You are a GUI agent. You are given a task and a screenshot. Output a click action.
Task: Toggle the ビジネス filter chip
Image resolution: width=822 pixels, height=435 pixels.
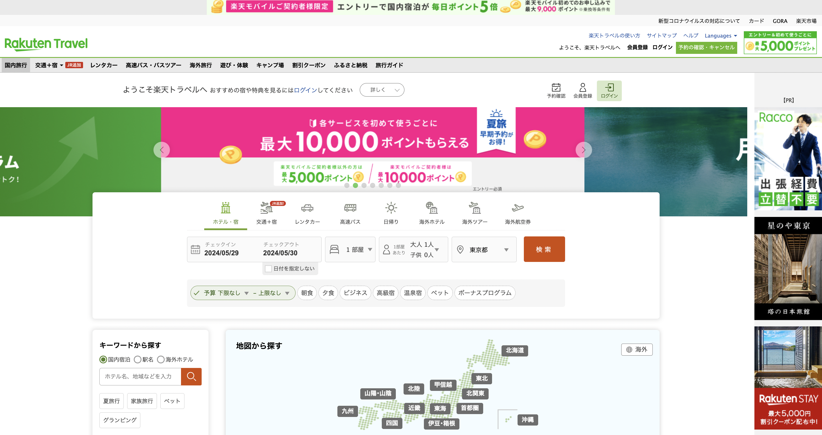pos(355,293)
